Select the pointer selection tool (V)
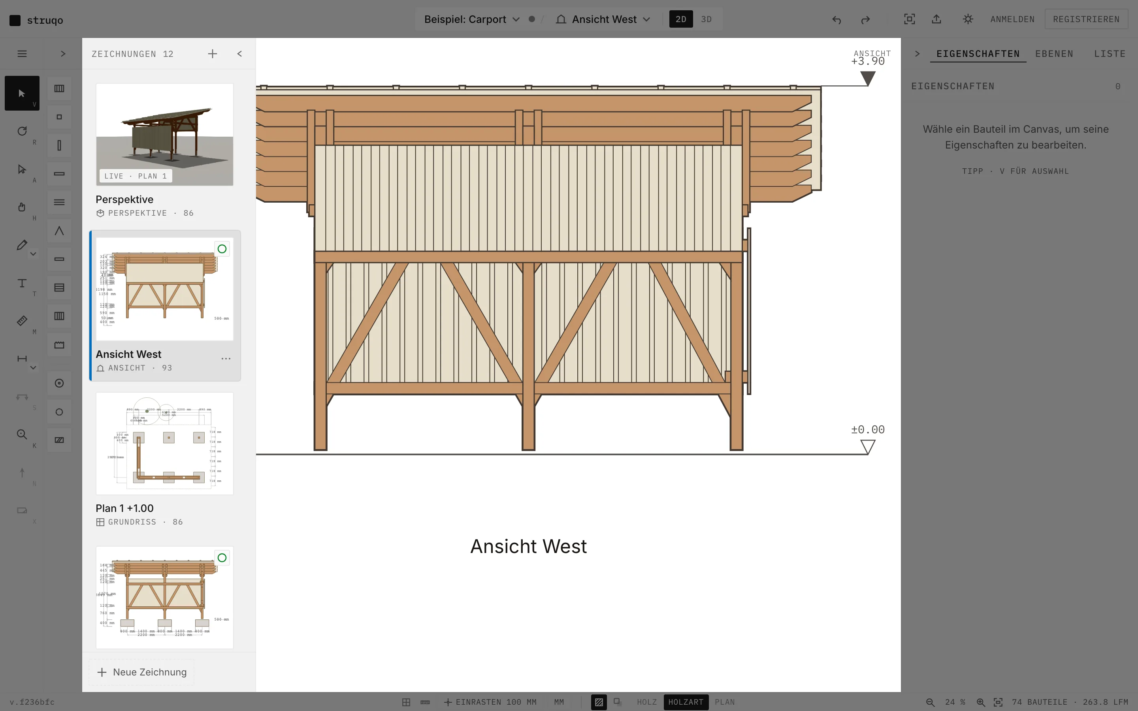Screen dimensions: 1138x711 pyautogui.click(x=22, y=93)
